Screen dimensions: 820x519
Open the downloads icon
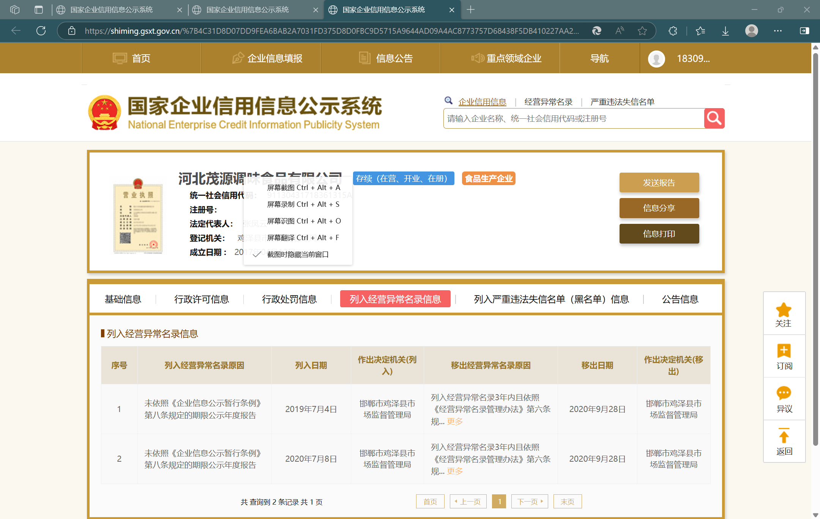[x=725, y=31]
